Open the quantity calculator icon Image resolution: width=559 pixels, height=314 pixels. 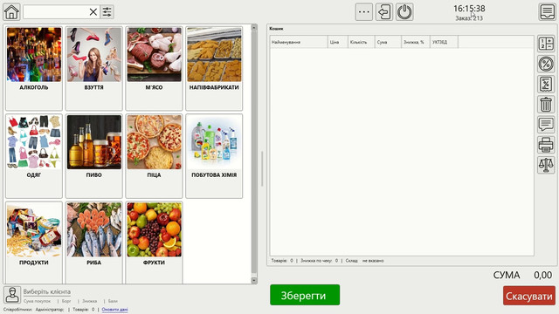pos(546,44)
